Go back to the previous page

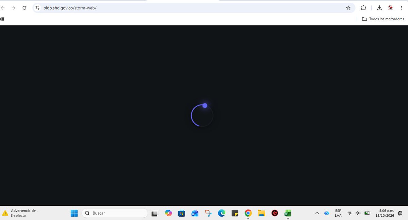click(3, 8)
